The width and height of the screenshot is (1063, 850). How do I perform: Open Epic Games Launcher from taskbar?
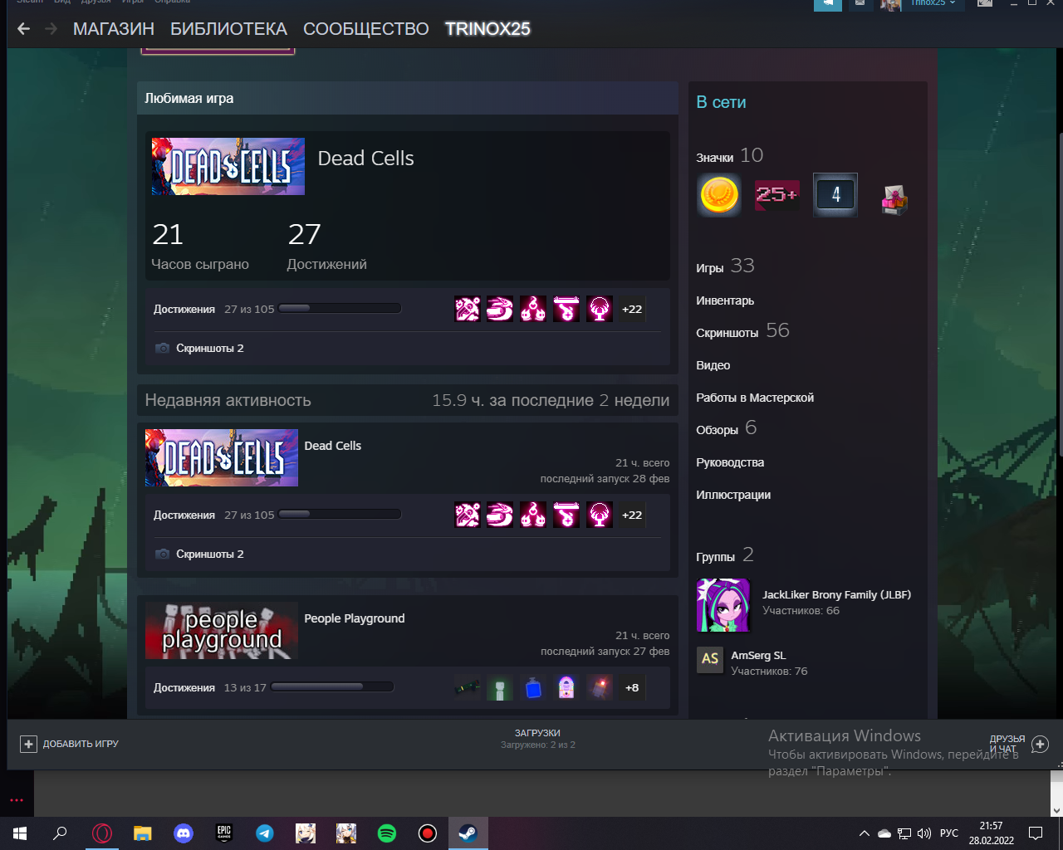coord(224,833)
